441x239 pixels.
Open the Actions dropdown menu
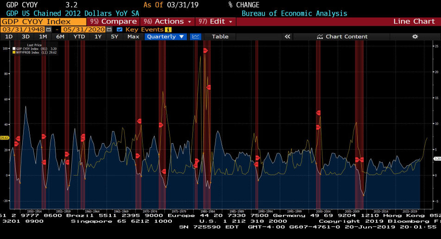pos(167,22)
